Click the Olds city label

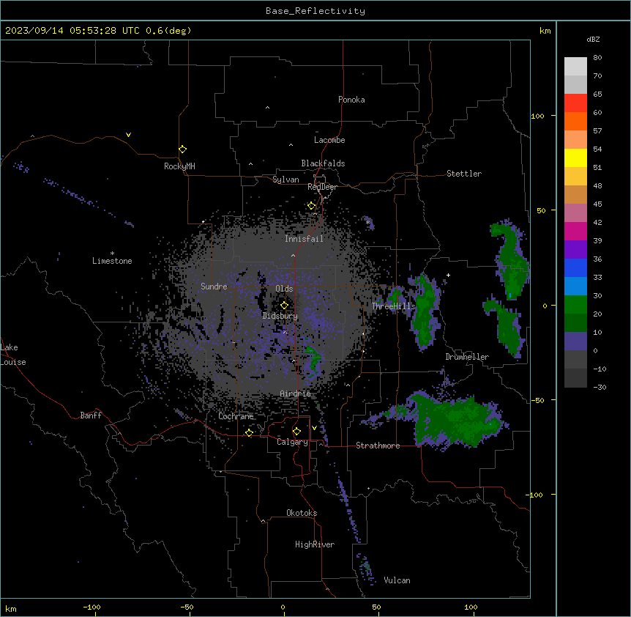284,289
